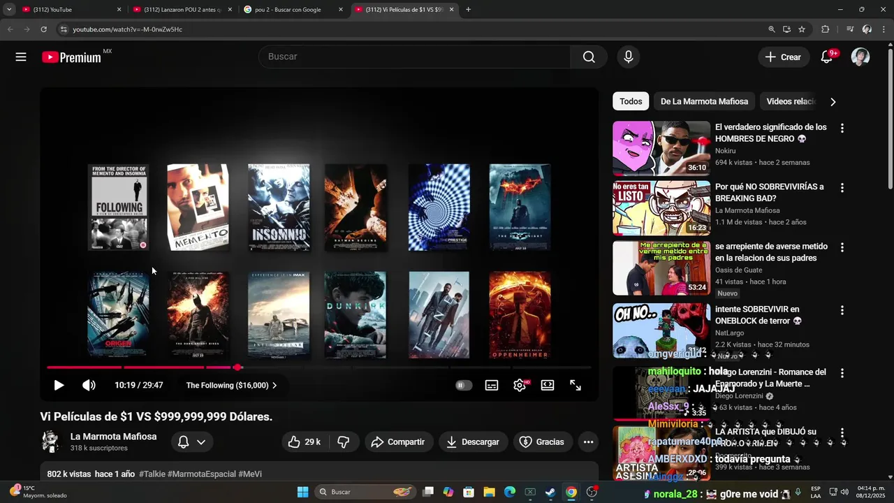Open File Explorer from the taskbar
The image size is (894, 503).
point(489,492)
